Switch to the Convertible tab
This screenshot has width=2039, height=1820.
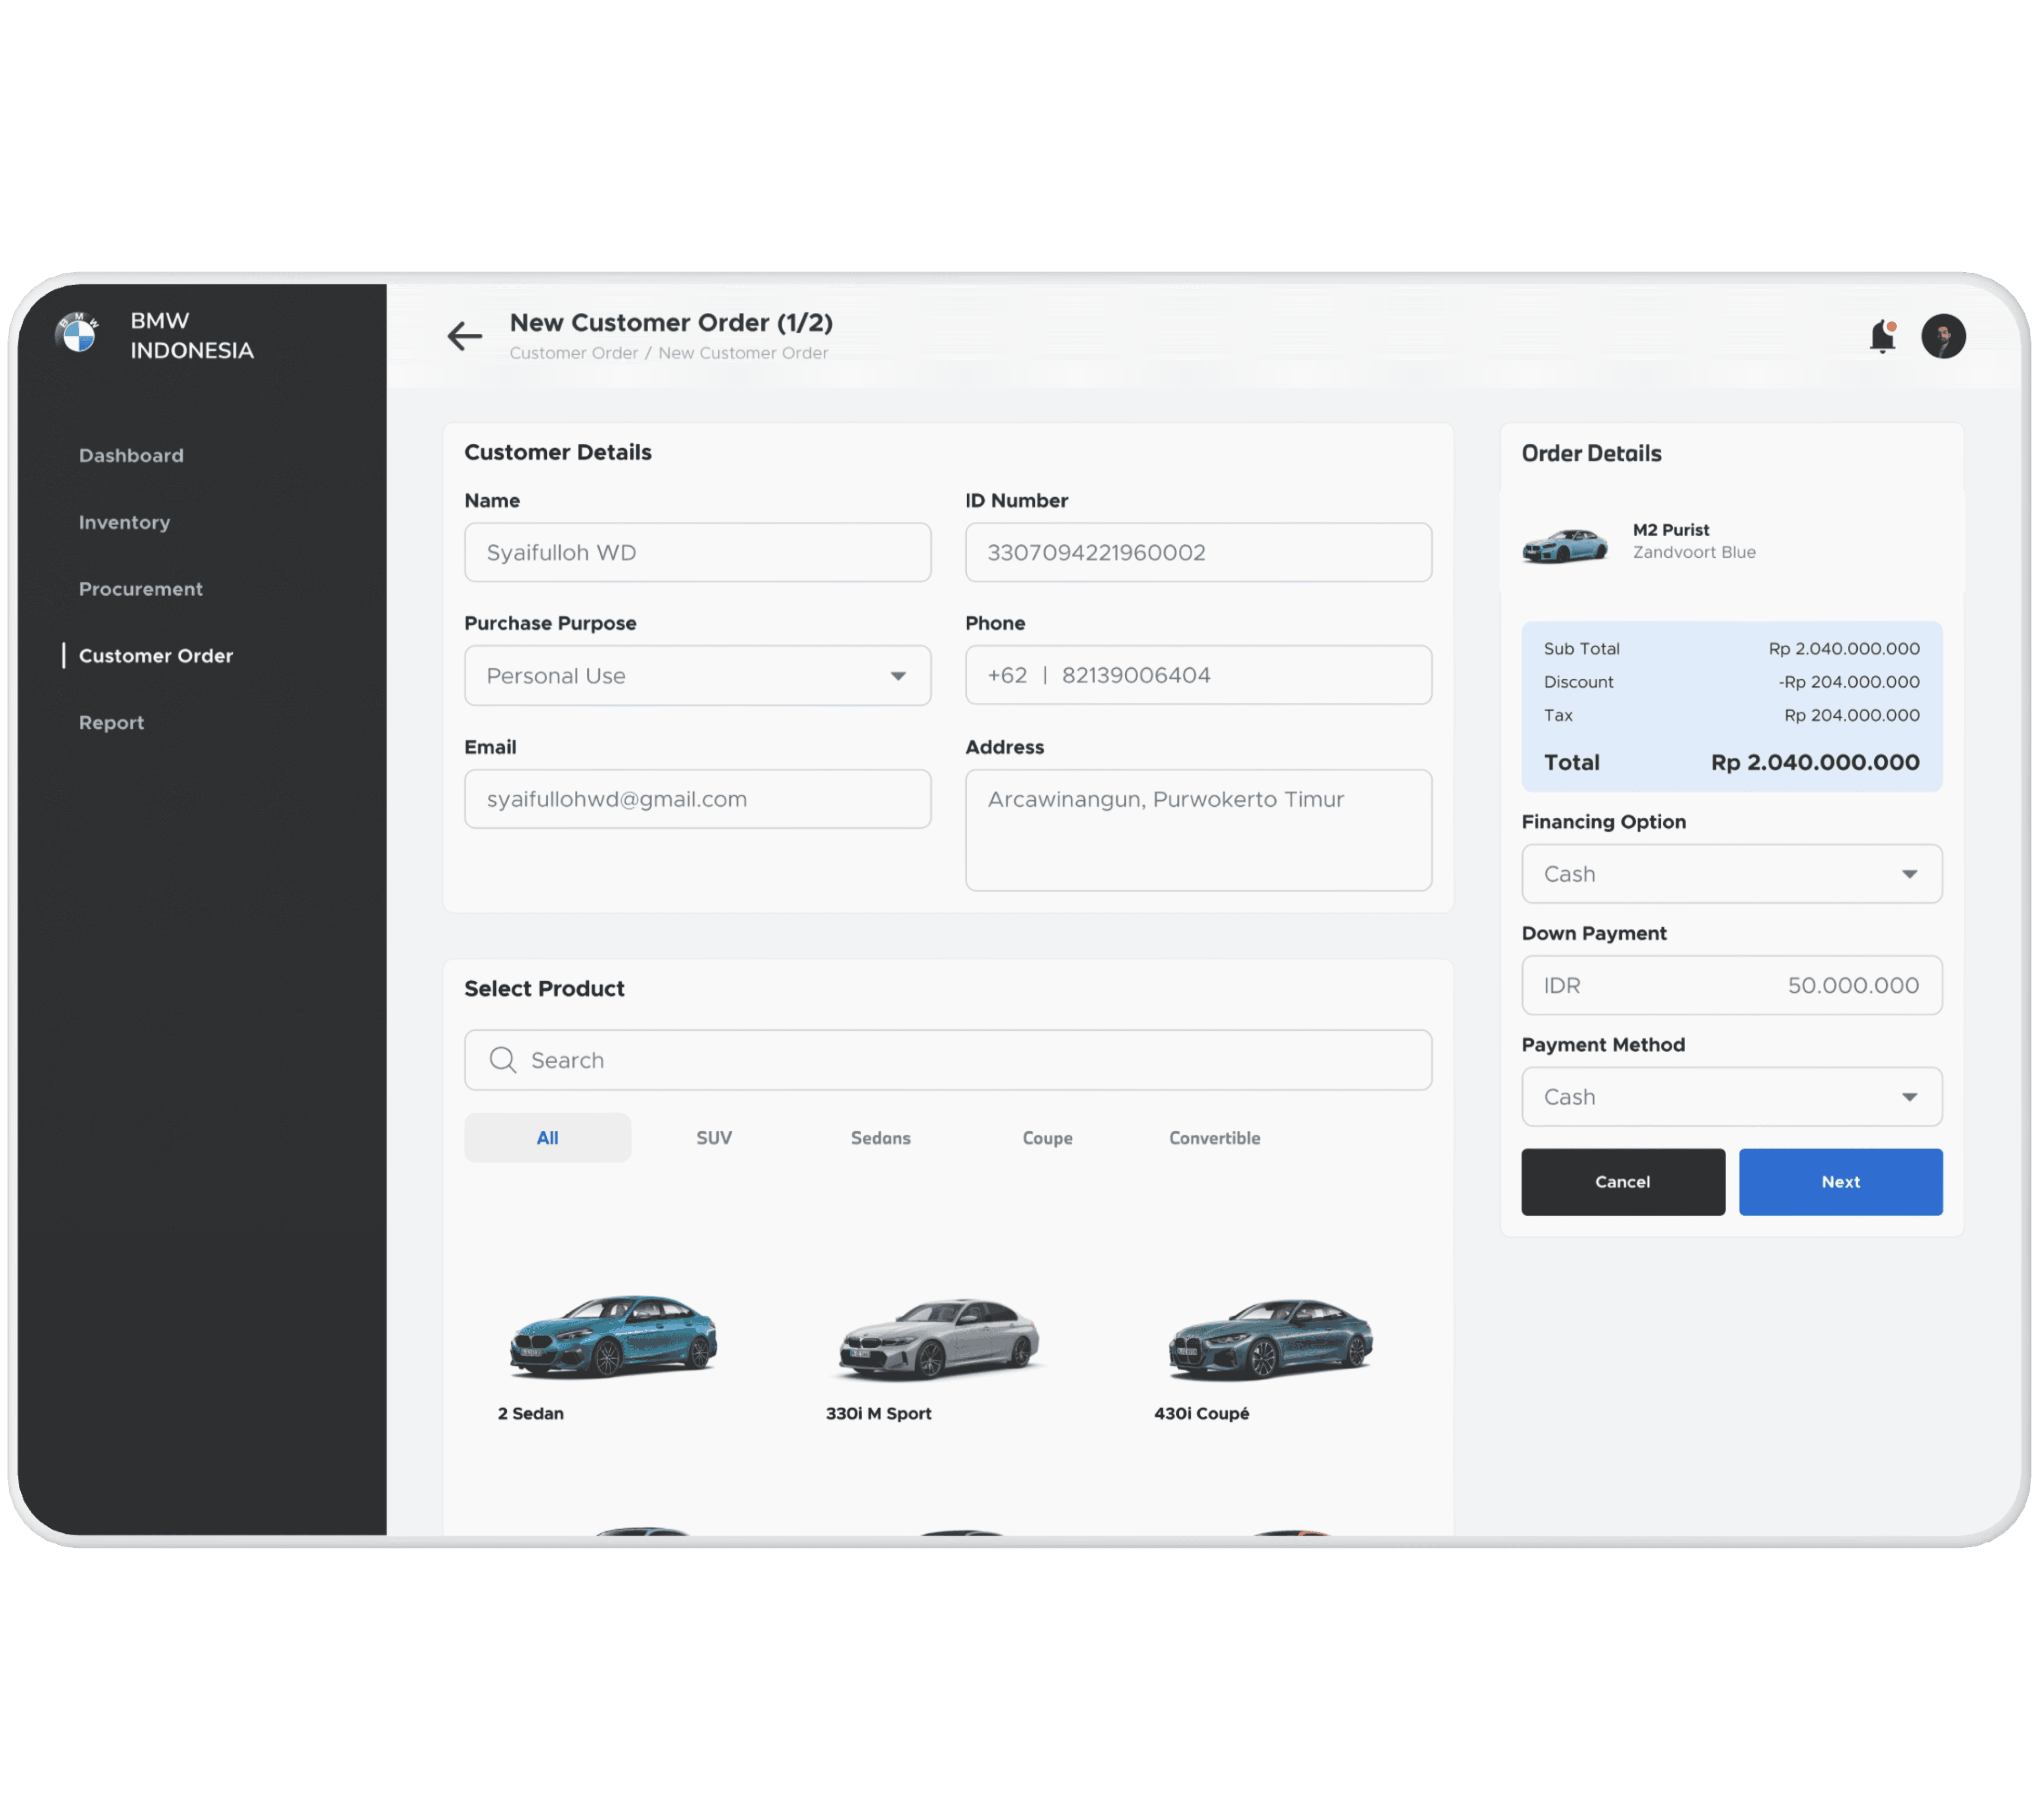point(1214,1138)
